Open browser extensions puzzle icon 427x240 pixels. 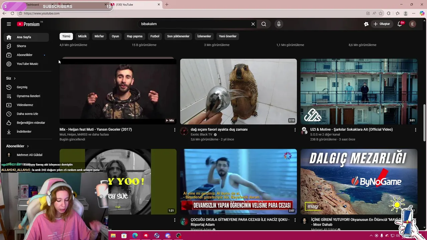pyautogui.click(x=389, y=13)
